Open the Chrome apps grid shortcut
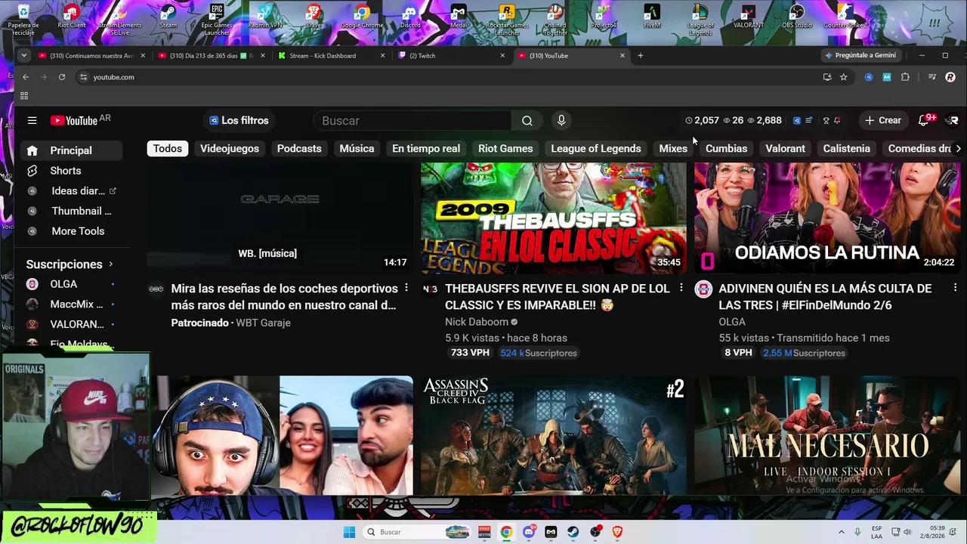Image resolution: width=967 pixels, height=544 pixels. tap(24, 96)
